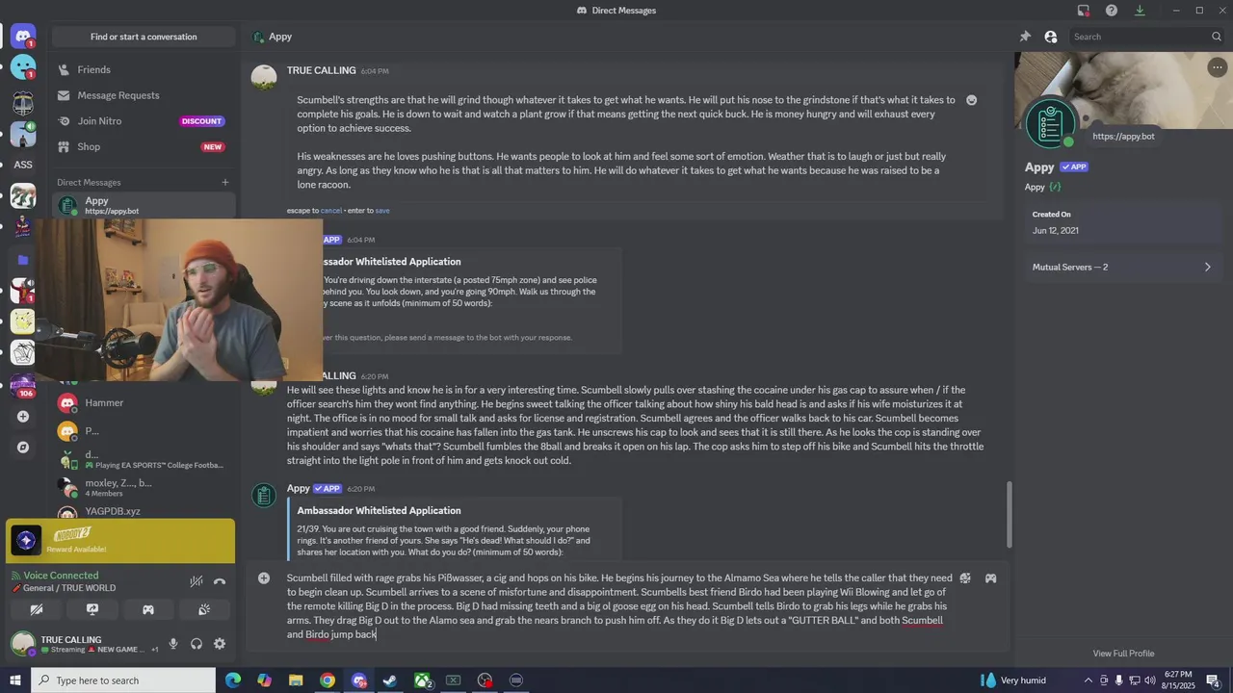Hide the user profile panel icon
Image resolution: width=1233 pixels, height=693 pixels.
coord(1051,37)
